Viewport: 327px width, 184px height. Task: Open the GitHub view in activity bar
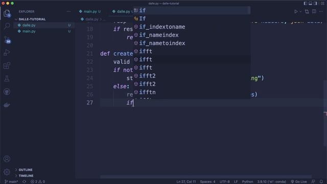coord(7,92)
